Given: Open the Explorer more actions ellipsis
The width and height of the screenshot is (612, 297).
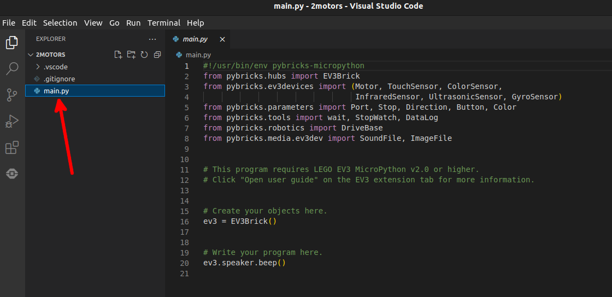Looking at the screenshot, I should click(x=152, y=39).
